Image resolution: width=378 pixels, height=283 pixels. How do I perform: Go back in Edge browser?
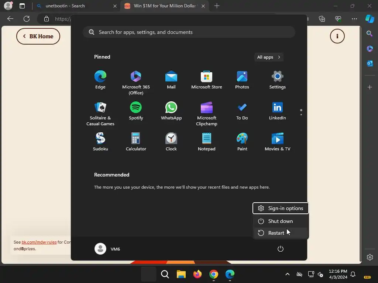tap(10, 19)
